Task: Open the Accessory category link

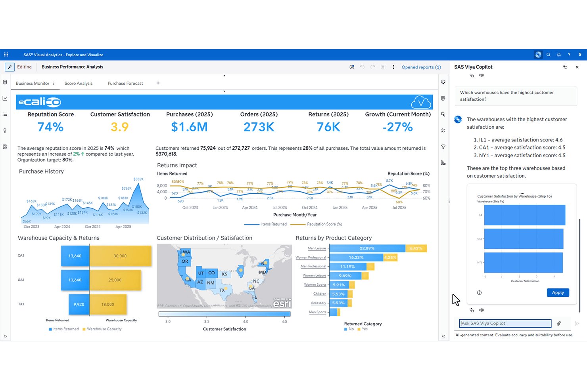Action: [x=318, y=303]
